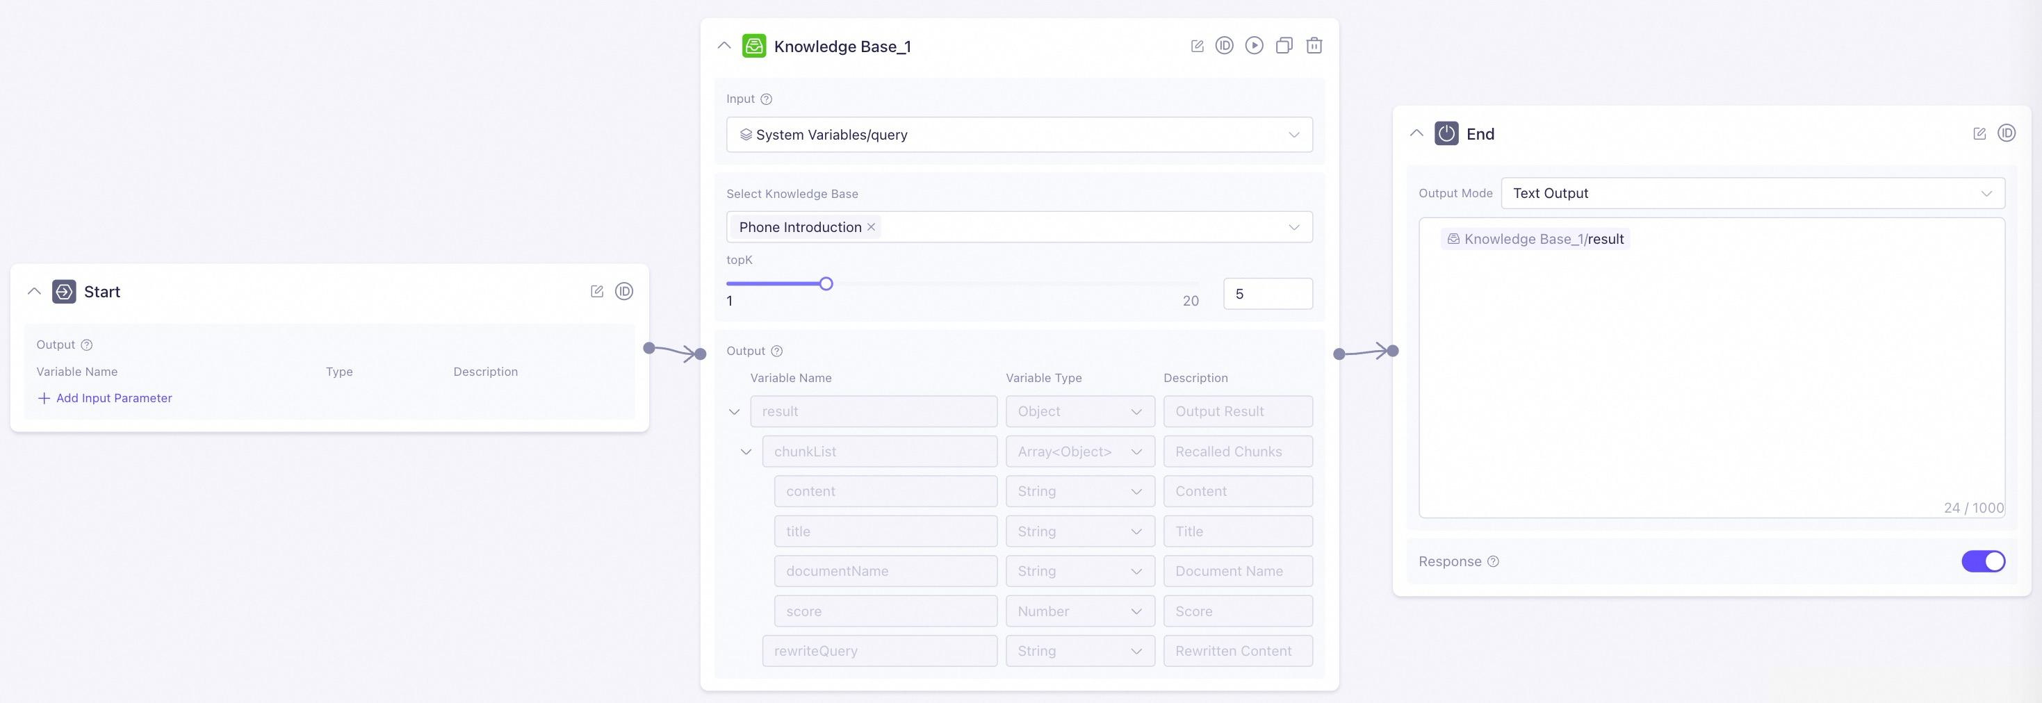Collapse the Knowledge Base_1 node
The image size is (2042, 703).
point(724,46)
